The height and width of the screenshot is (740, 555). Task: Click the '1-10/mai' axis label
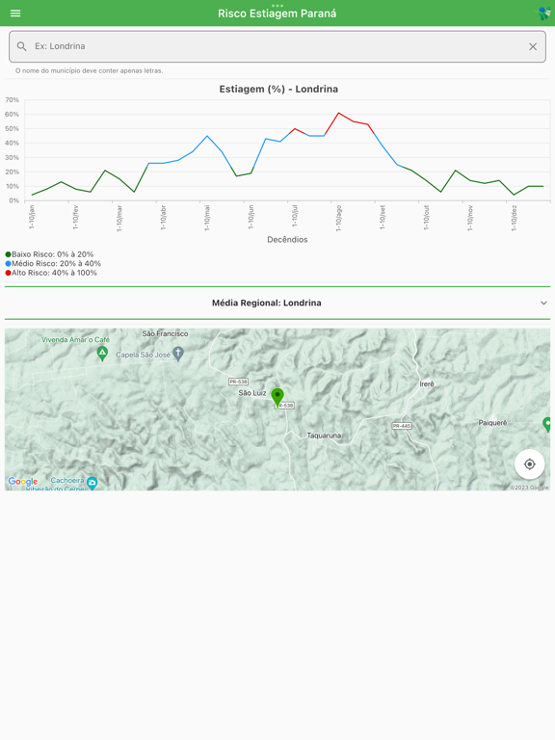(207, 218)
